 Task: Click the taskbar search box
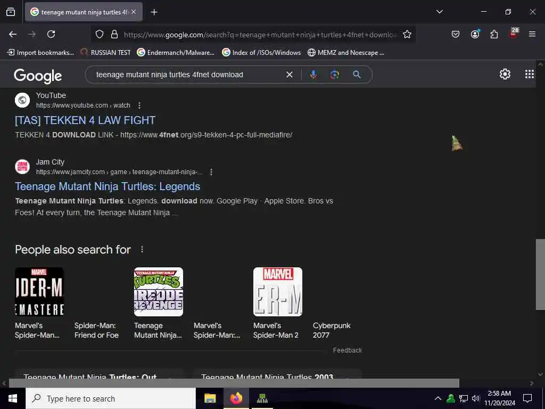(111, 398)
